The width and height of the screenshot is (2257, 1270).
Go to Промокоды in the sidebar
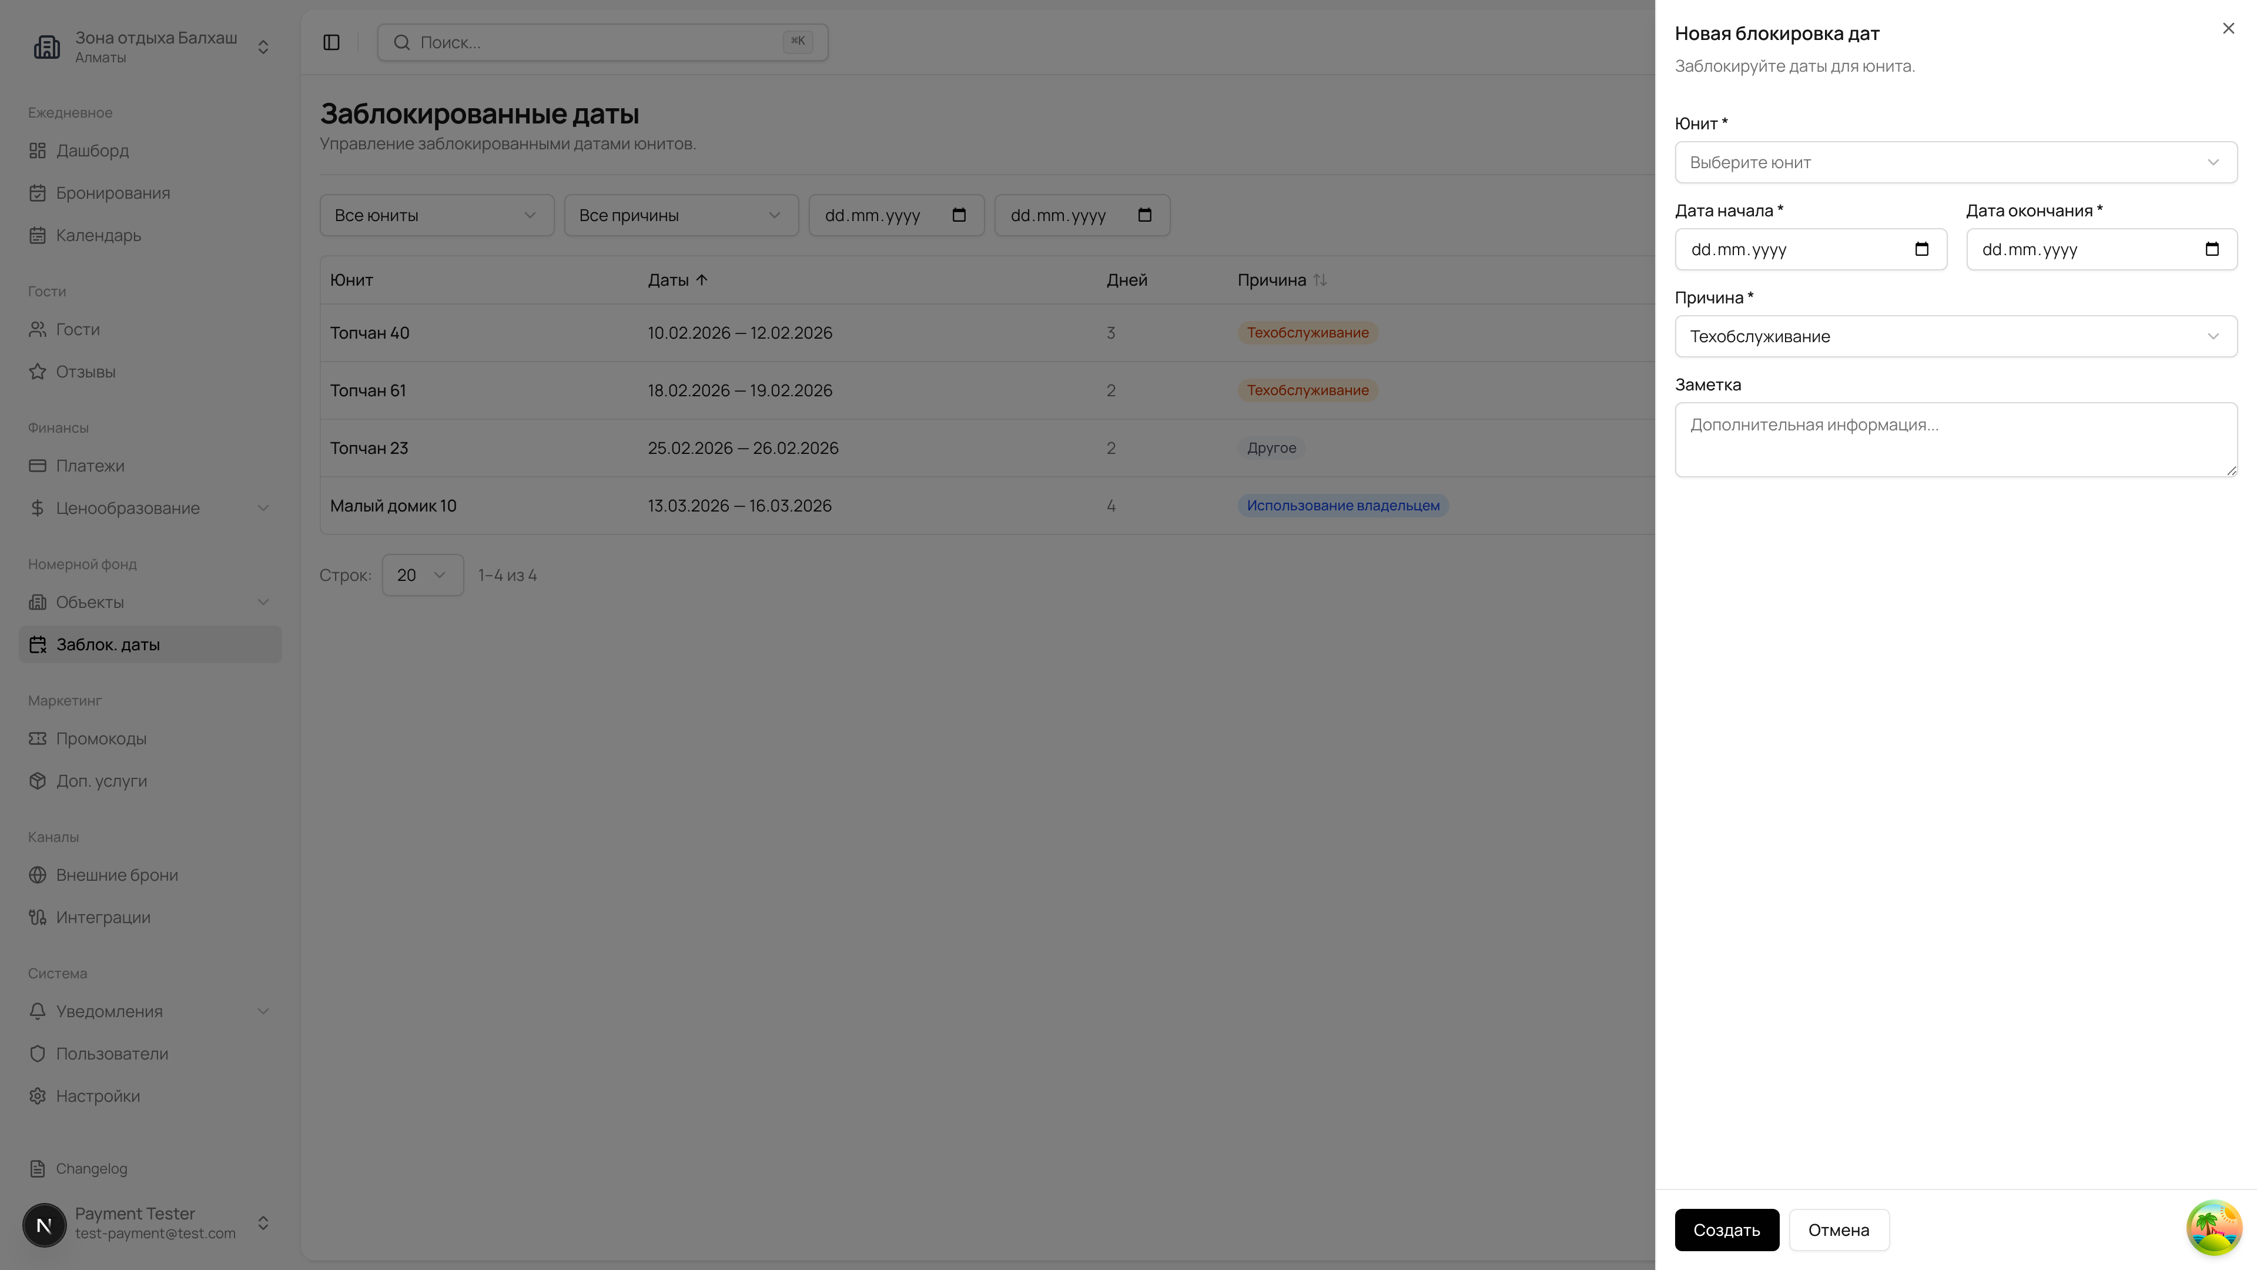click(101, 739)
